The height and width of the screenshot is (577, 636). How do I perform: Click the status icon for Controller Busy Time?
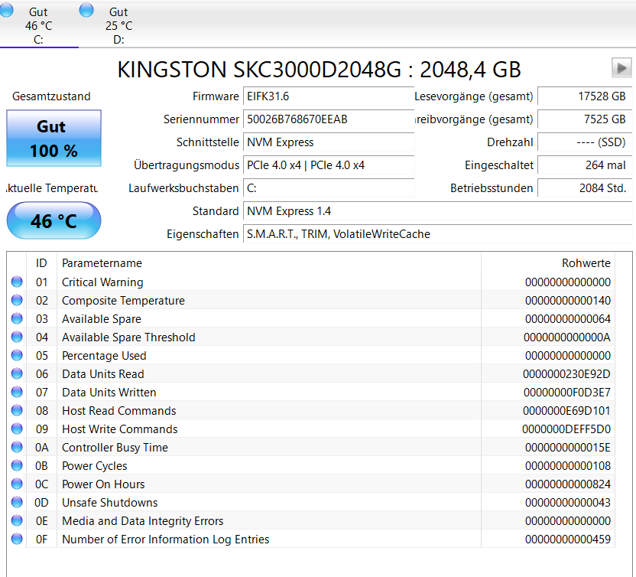point(17,447)
